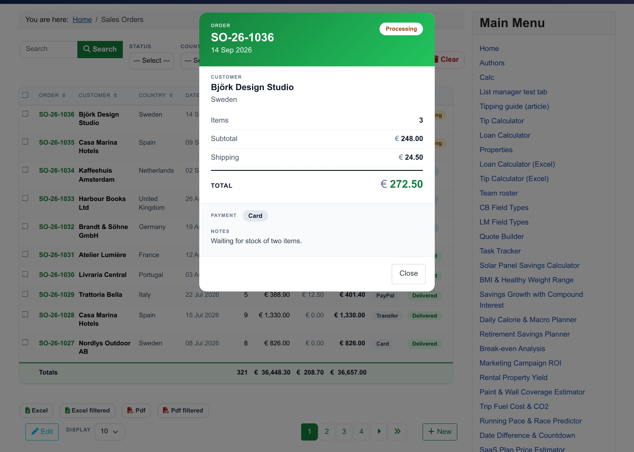
Task: Open order SO-26-1030 link
Action: [56, 275]
